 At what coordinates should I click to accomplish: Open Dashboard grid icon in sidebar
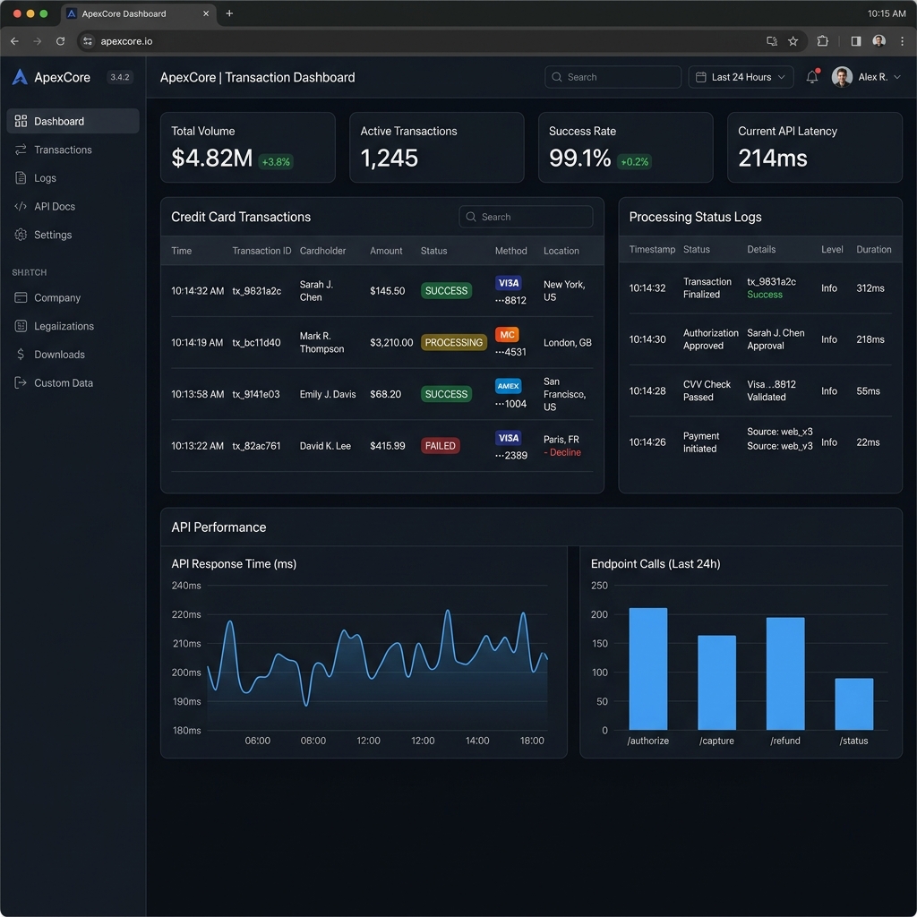21,121
